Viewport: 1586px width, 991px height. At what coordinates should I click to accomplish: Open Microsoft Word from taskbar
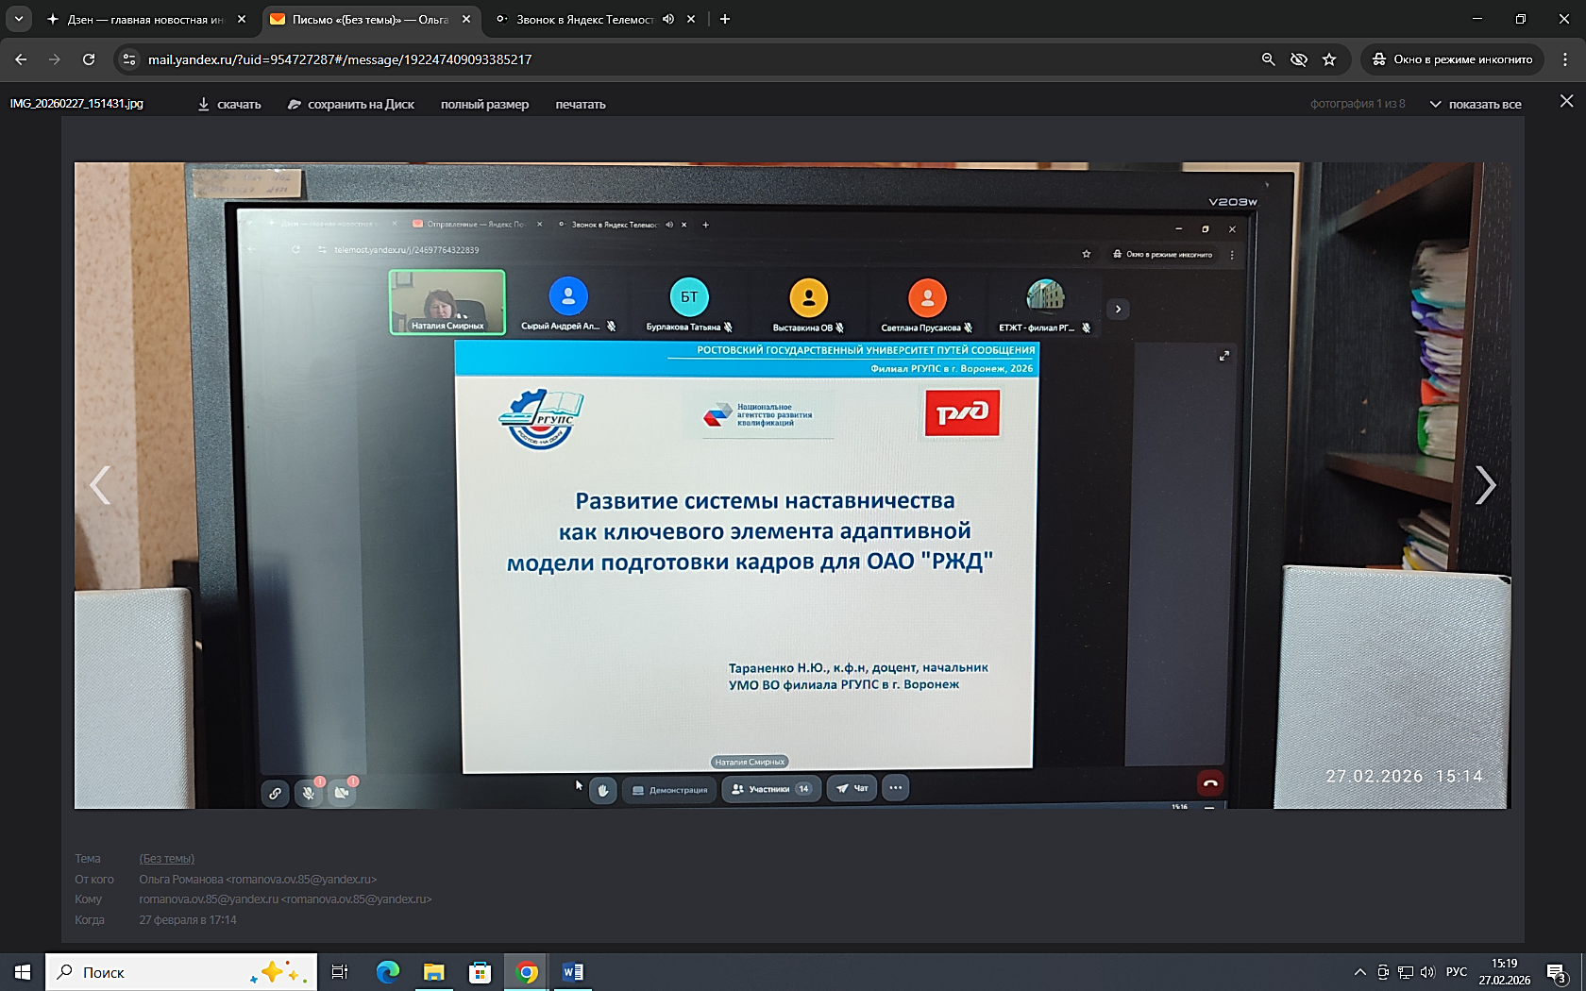pos(572,972)
